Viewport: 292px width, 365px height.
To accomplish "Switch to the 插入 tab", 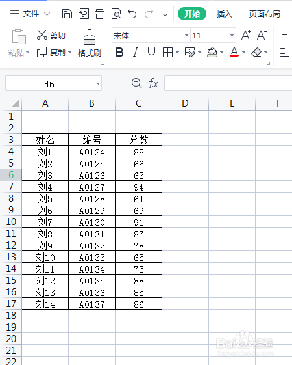I will 225,14.
